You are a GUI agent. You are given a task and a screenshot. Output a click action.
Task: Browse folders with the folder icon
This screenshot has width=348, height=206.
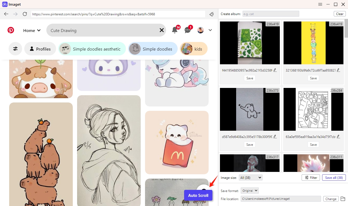point(343,198)
